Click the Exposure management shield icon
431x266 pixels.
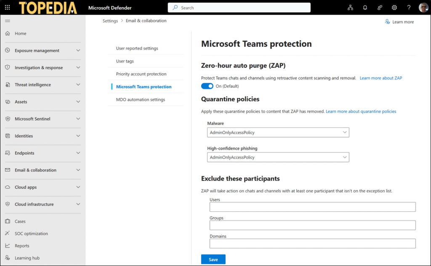click(x=8, y=51)
